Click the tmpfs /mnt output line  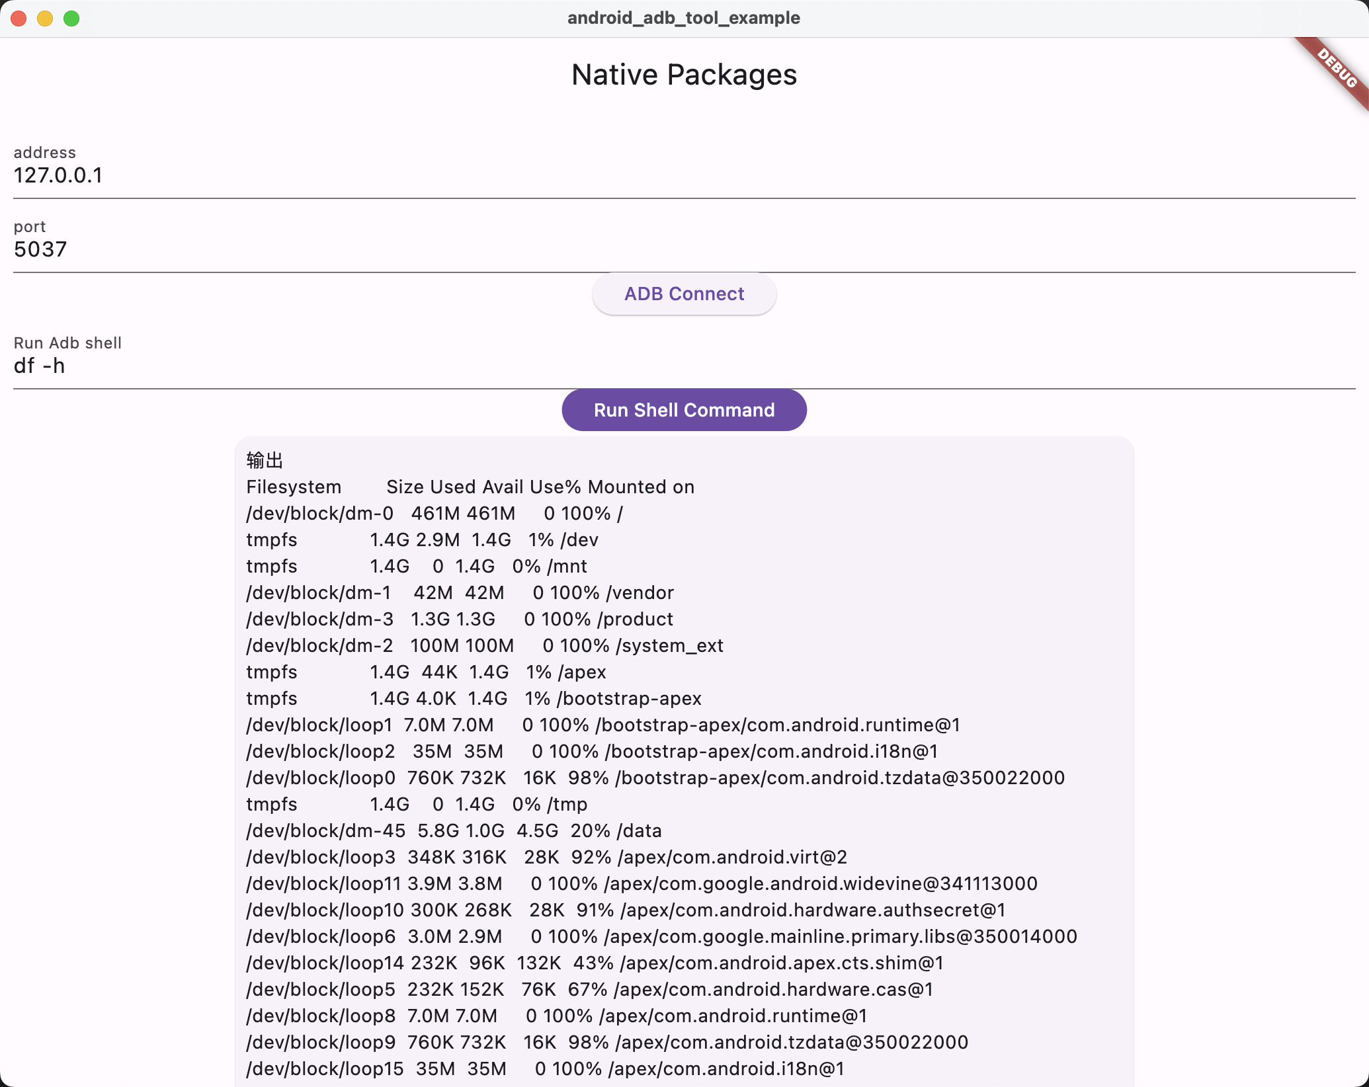[x=417, y=567]
